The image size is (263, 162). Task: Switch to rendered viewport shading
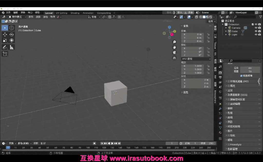point(211,17)
